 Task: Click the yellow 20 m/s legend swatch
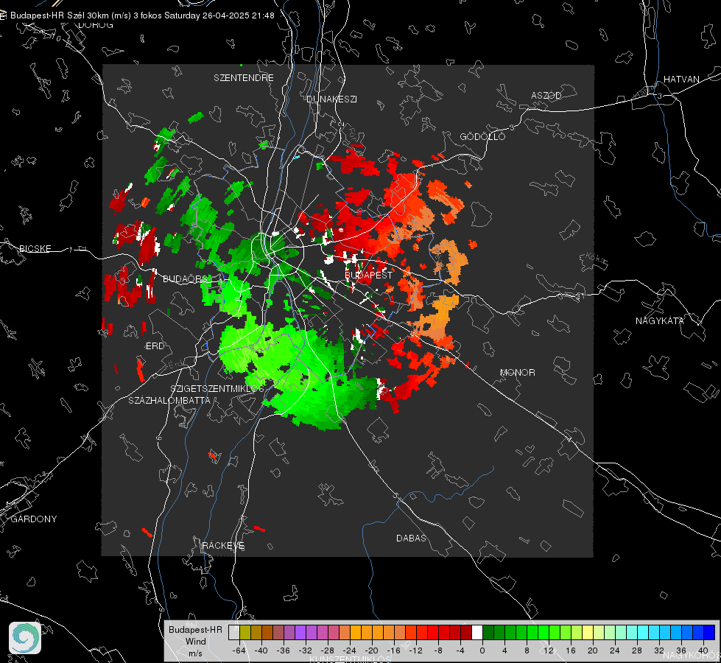588,632
